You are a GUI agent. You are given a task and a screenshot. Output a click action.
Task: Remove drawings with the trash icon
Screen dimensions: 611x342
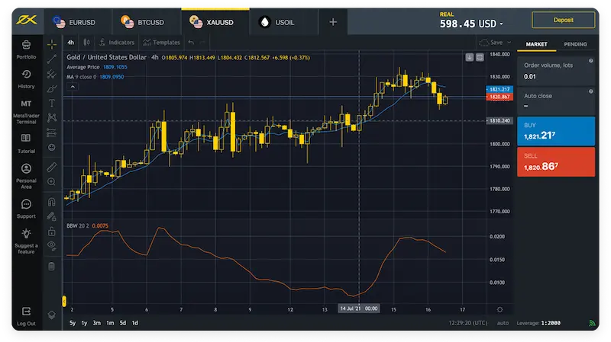52,267
